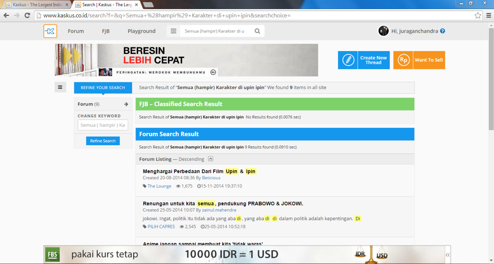This screenshot has width=494, height=264.
Task: Collapse the bottom ad with the chevron icon
Action: tap(448, 255)
